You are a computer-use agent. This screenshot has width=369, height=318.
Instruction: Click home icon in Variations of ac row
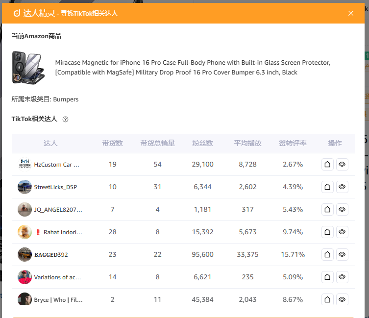pyautogui.click(x=327, y=277)
